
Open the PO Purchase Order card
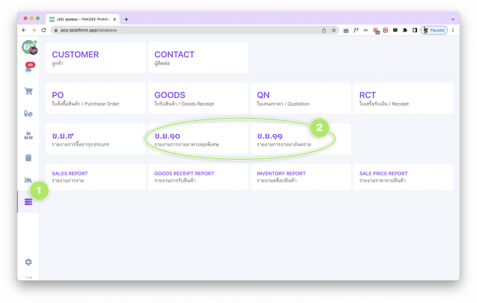[95, 98]
